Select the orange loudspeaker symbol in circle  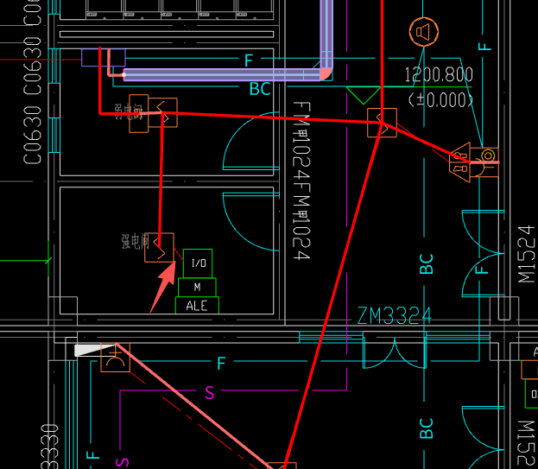click(x=424, y=32)
